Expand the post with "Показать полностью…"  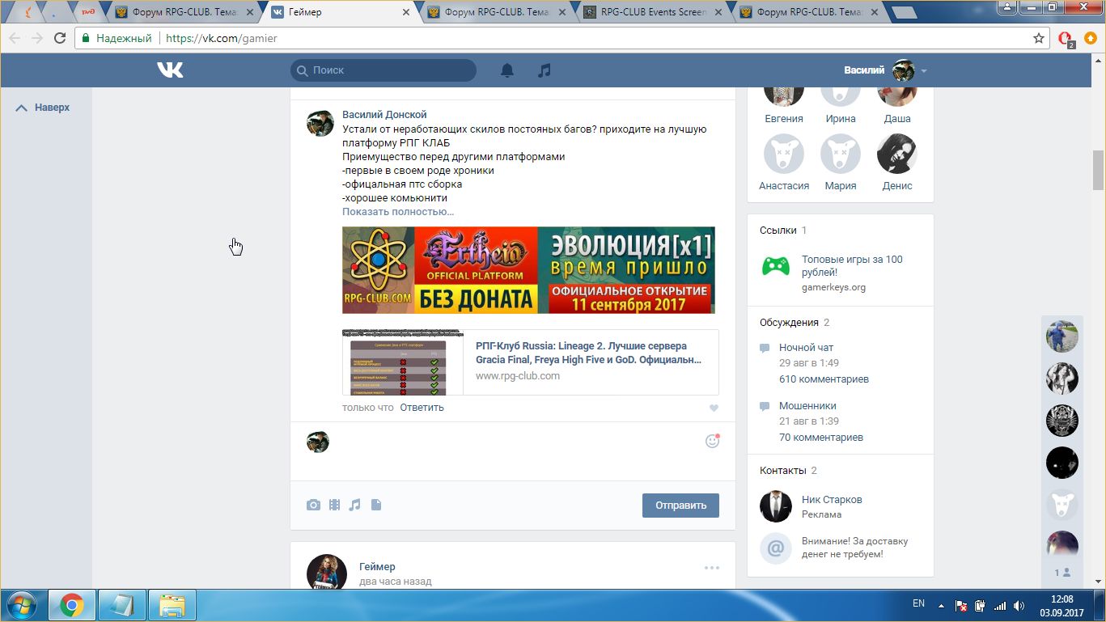398,212
